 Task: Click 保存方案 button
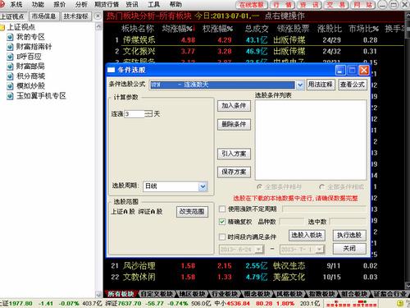click(x=234, y=172)
